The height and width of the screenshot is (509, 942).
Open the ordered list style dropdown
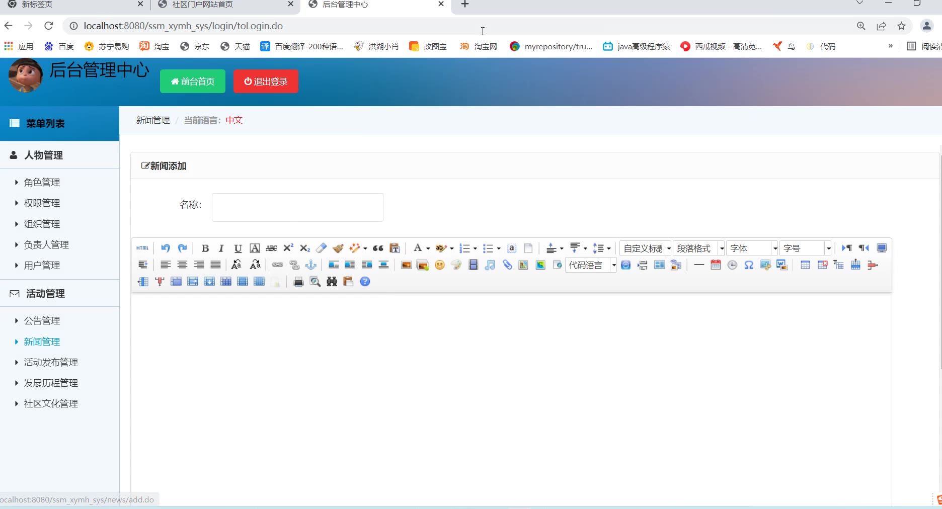click(475, 248)
